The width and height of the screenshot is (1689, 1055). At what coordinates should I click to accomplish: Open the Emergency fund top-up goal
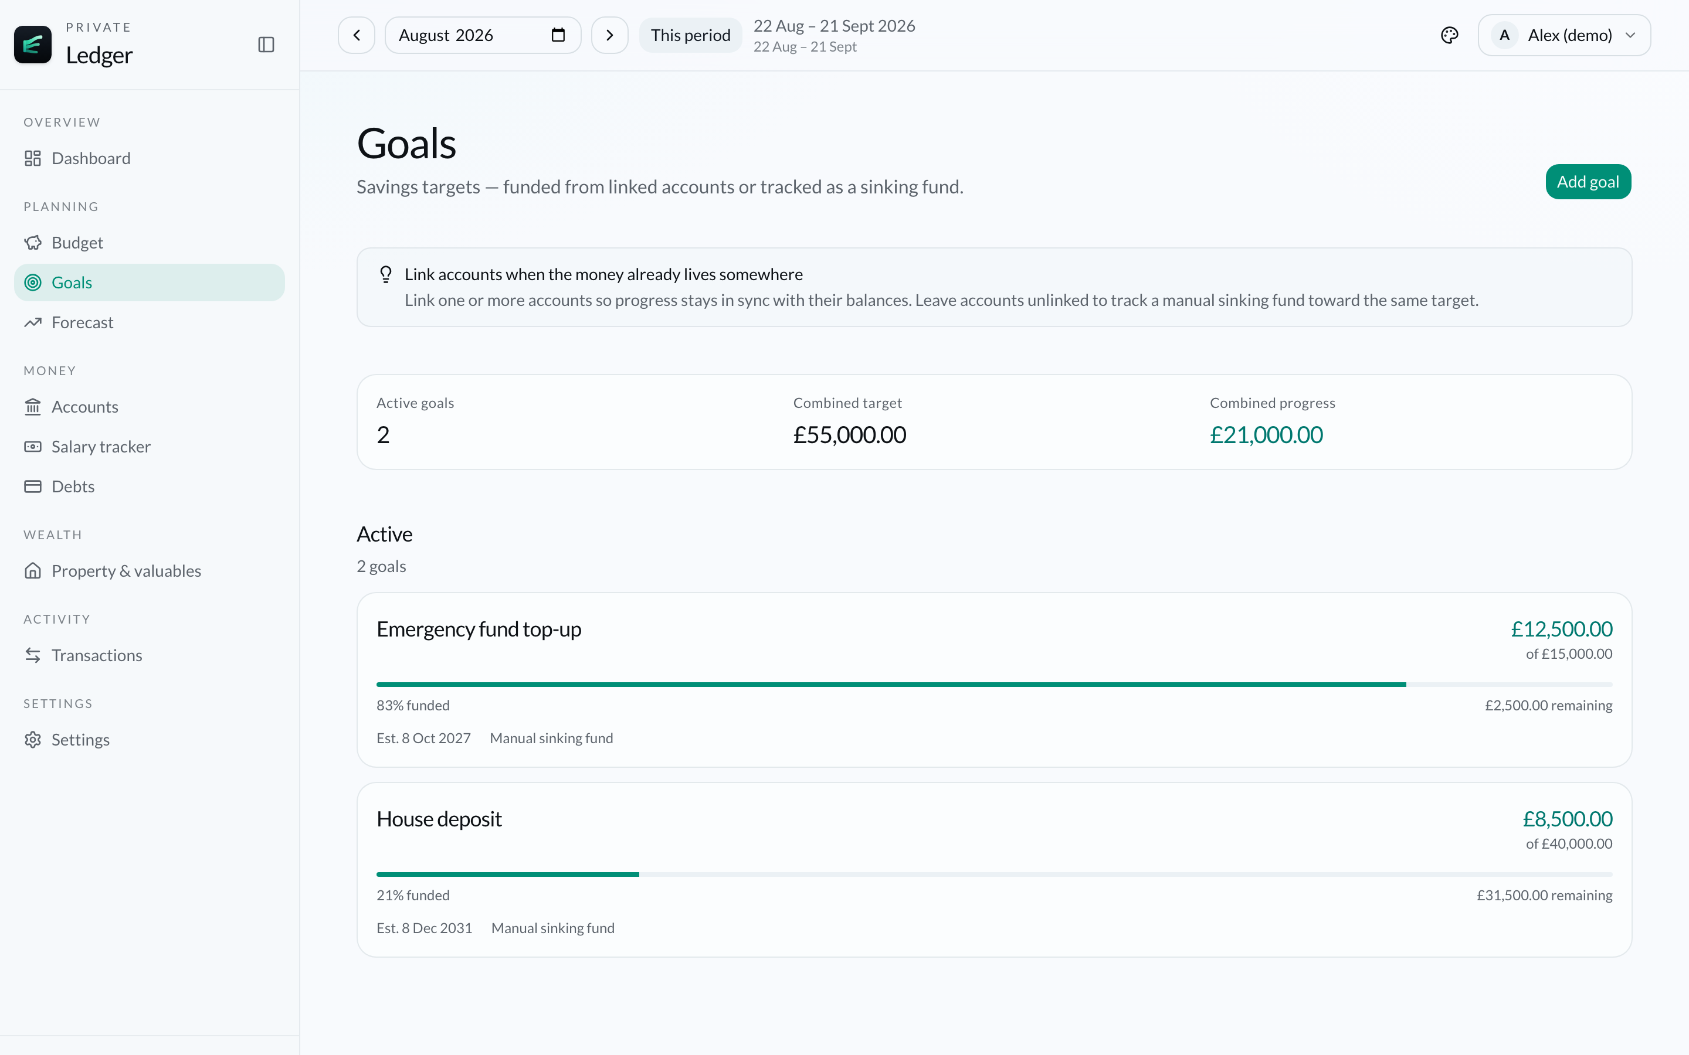[994, 680]
